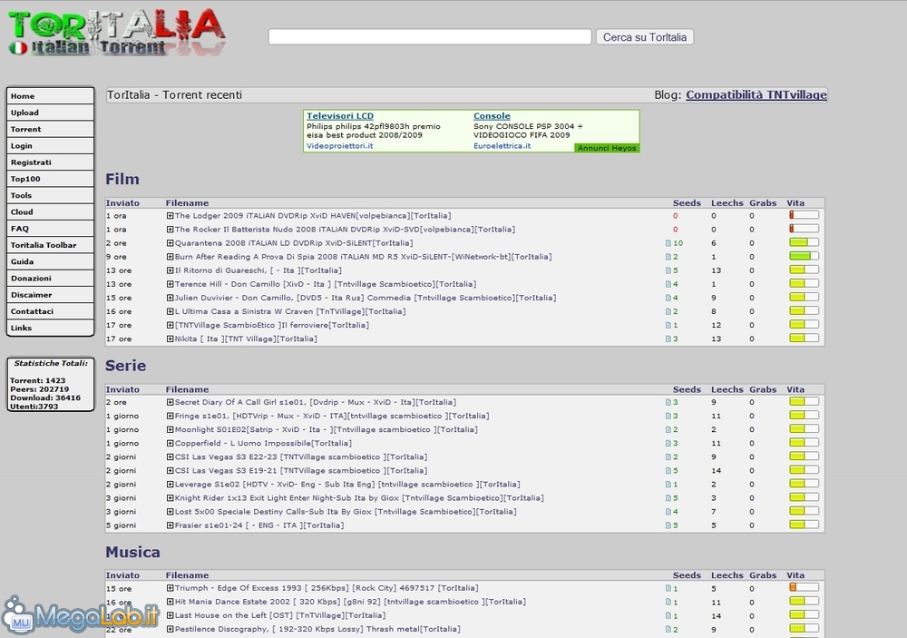Select Login in the sidebar
This screenshot has width=907, height=638.
pyautogui.click(x=50, y=146)
